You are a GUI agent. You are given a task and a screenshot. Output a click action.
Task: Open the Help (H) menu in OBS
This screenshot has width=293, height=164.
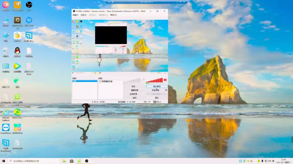[x=113, y=15]
